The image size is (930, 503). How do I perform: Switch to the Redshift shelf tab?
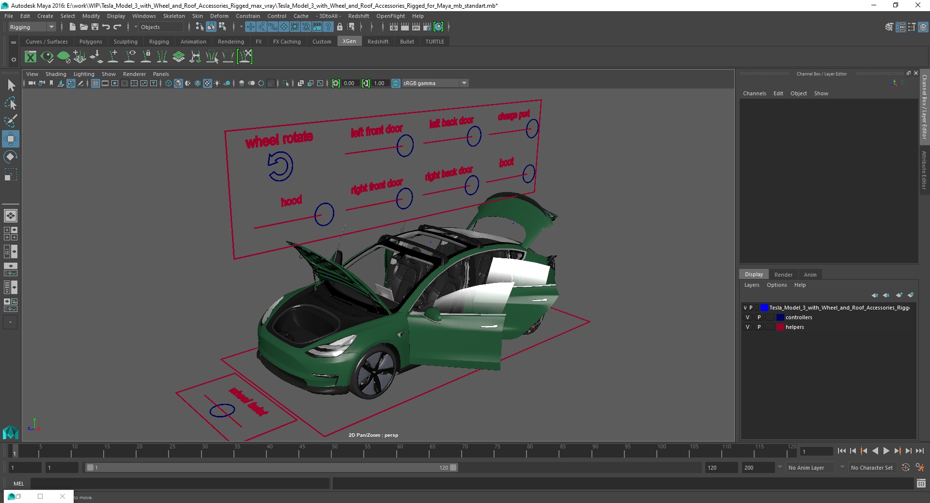coord(378,42)
